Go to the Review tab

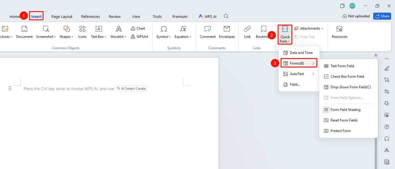pos(115,16)
